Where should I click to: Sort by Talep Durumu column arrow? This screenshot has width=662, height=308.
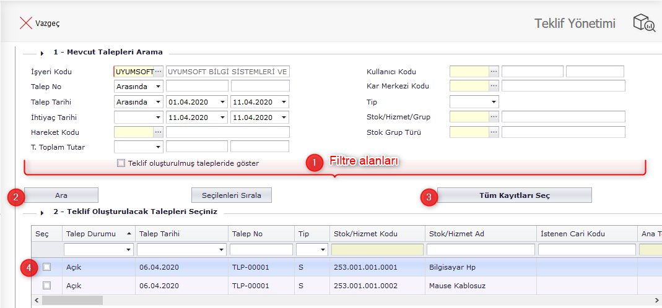[129, 234]
